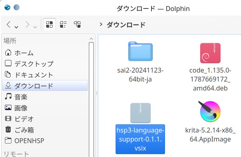Go back with the back arrow

pyautogui.click(x=9, y=24)
